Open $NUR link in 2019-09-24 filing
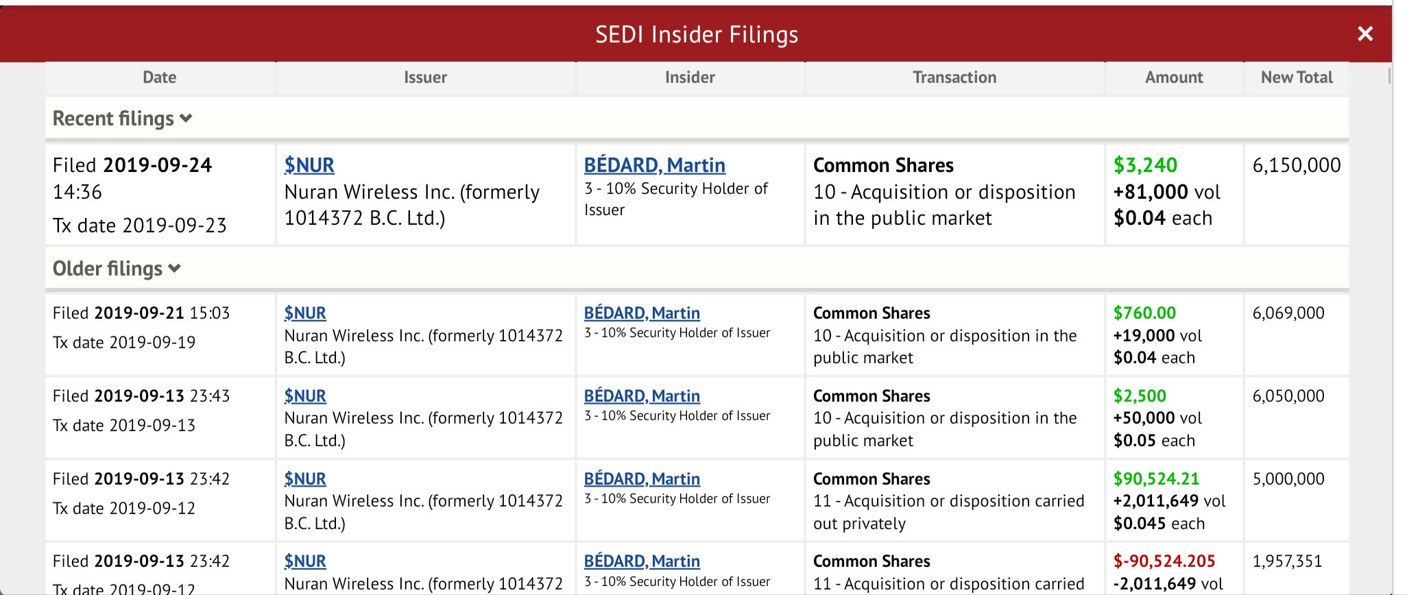 (x=309, y=165)
